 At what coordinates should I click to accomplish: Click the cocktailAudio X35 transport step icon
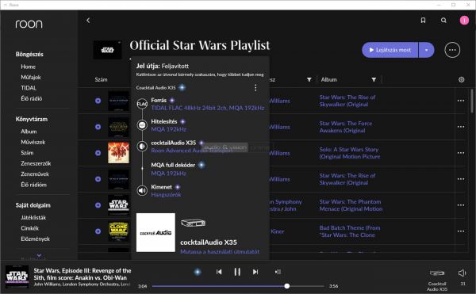142,147
